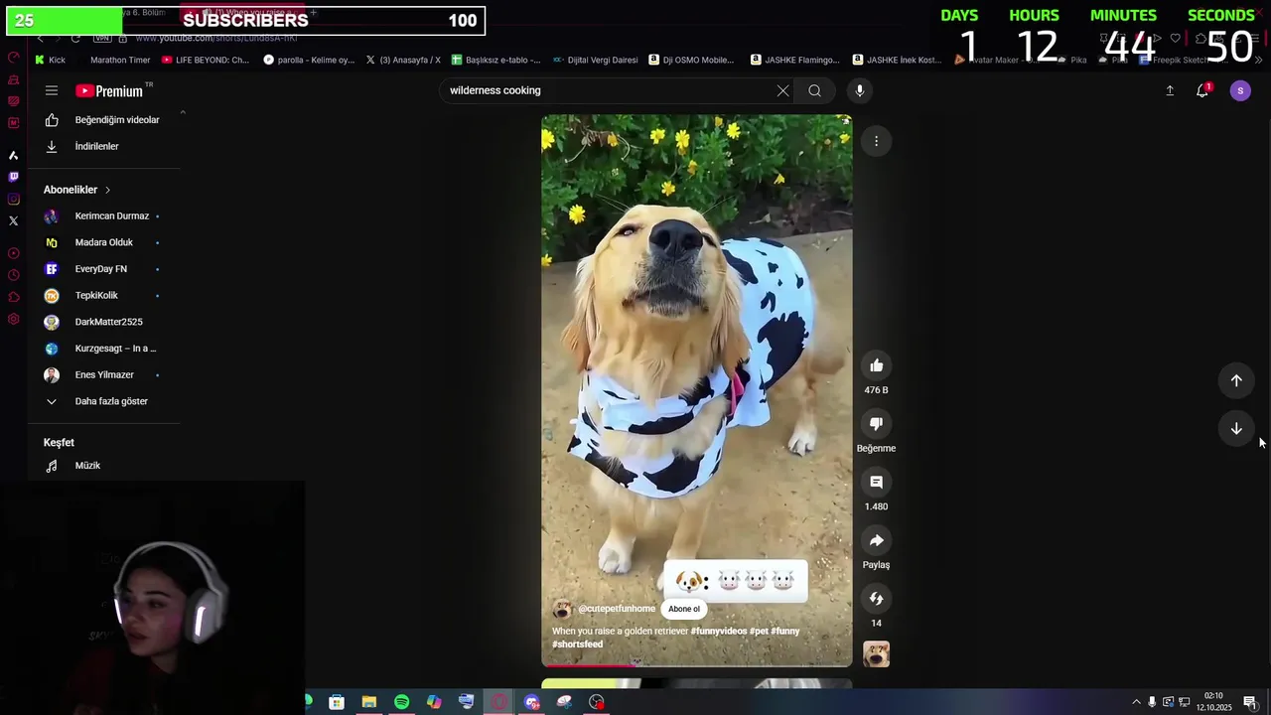Open the Player icon in Opera sidebar
The height and width of the screenshot is (715, 1271).
13,253
